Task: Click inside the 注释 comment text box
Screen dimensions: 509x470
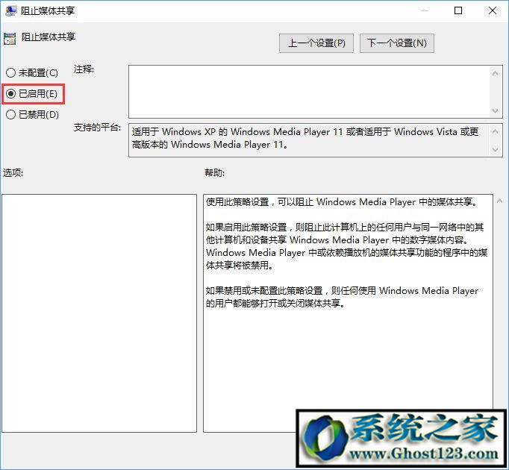Action: [308, 92]
